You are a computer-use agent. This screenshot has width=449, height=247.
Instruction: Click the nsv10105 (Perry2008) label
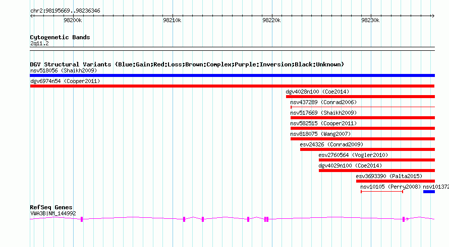390,187
